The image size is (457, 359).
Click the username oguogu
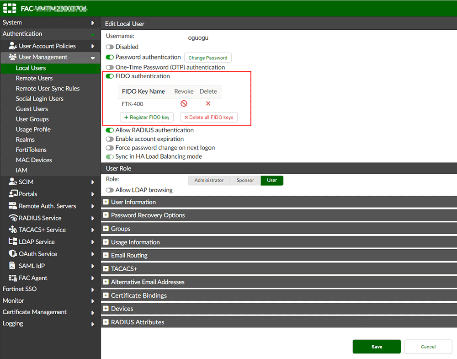coord(198,38)
